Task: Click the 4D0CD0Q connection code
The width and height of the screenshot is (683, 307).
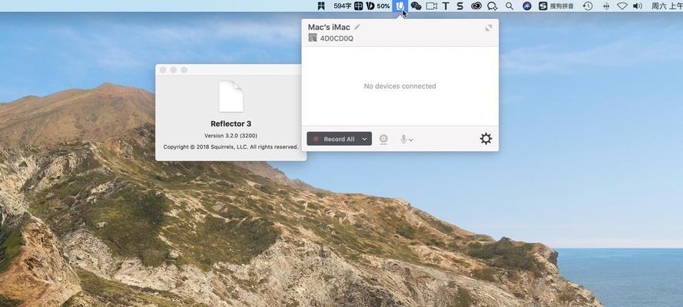Action: coord(337,38)
